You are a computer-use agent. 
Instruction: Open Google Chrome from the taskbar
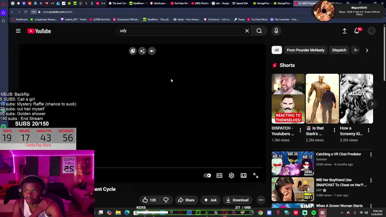pyautogui.click(x=260, y=212)
